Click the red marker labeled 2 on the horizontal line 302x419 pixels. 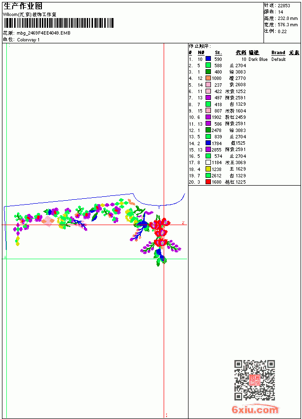pyautogui.click(x=183, y=223)
